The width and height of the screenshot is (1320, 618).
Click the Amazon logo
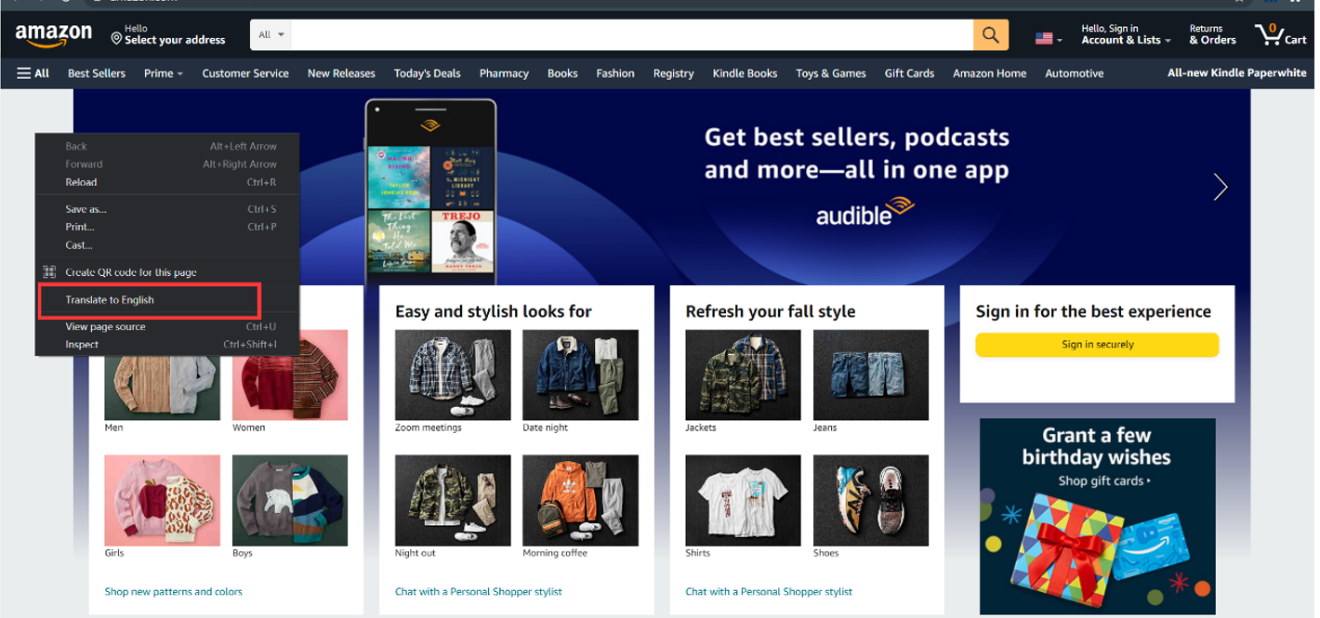click(x=54, y=35)
